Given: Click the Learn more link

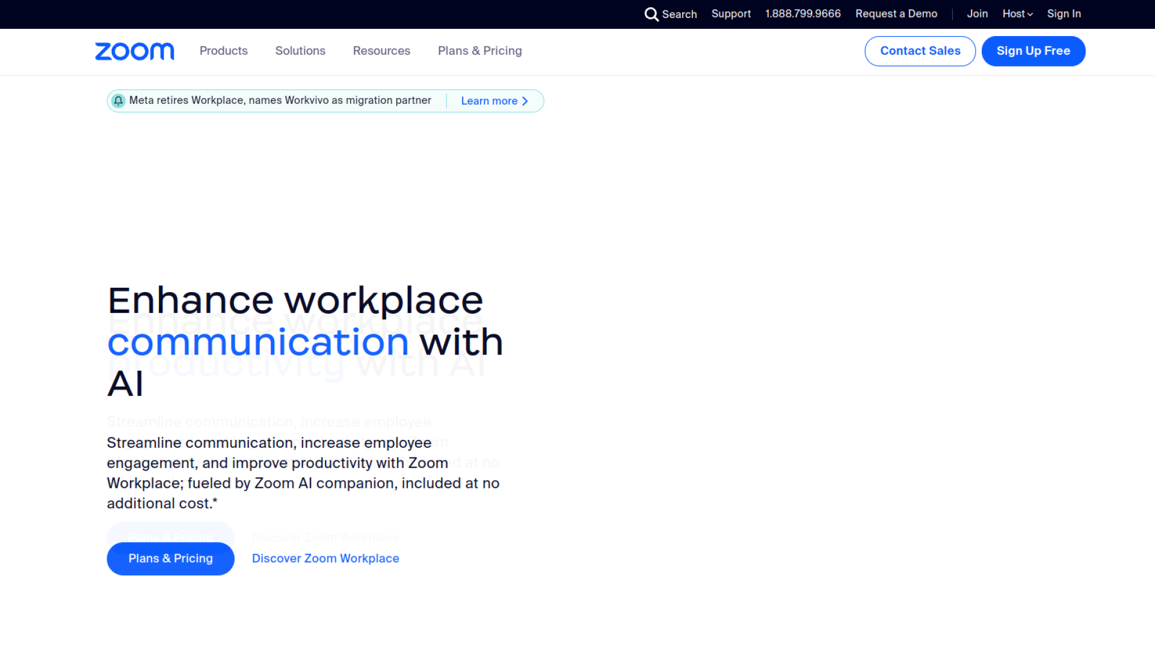Looking at the screenshot, I should (x=488, y=101).
